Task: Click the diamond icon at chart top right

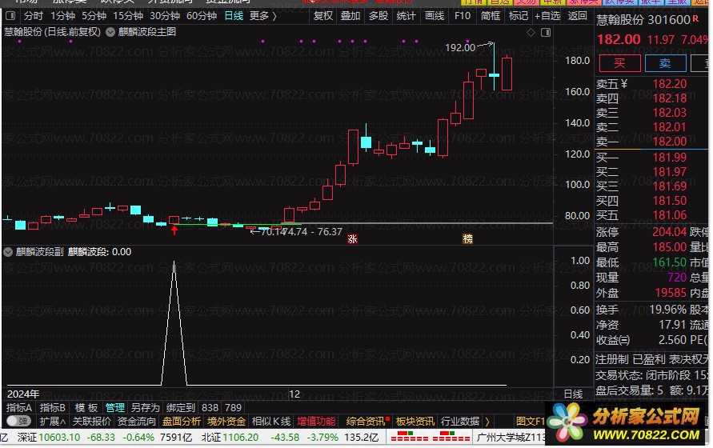Action: point(531,32)
